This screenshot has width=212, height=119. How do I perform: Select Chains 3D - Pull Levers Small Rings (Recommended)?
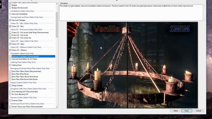(x=10, y=32)
